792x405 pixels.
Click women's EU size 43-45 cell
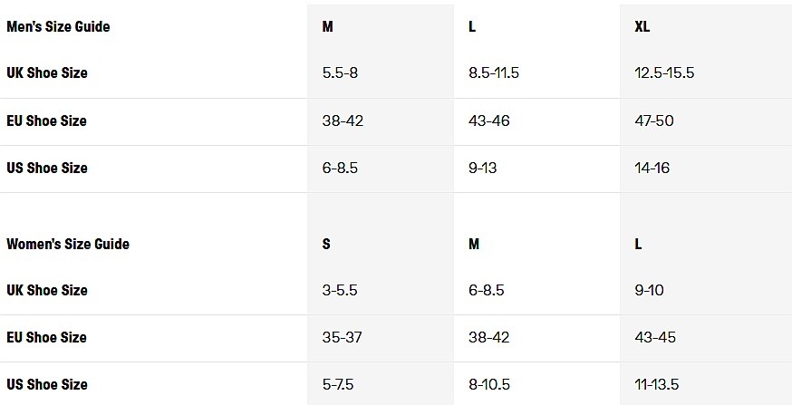pyautogui.click(x=654, y=337)
